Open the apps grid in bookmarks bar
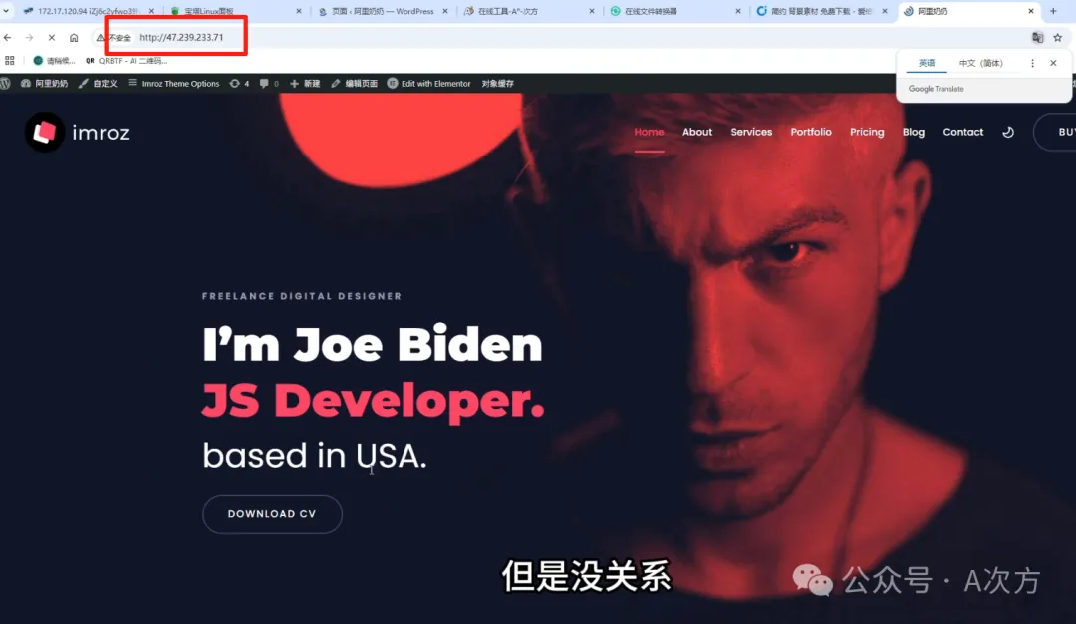Viewport: 1076px width, 624px height. [x=10, y=61]
